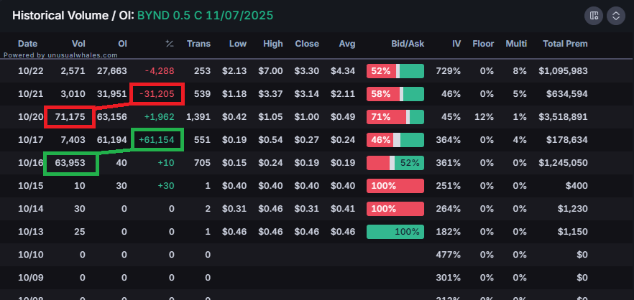The image size is (634, 300).
Task: Click the 100% green bar on 10/13
Action: tap(395, 232)
